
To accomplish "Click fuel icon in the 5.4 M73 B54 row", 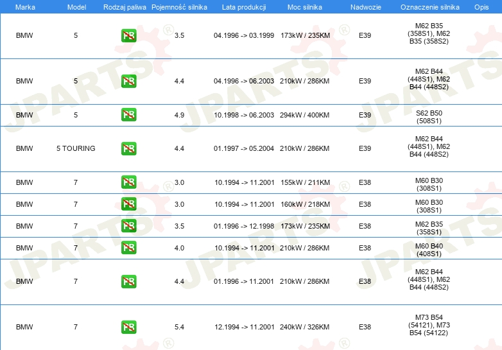I will pos(128,327).
